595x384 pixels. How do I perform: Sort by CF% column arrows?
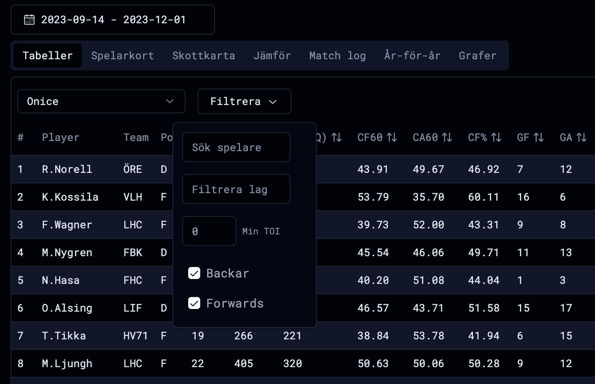(496, 138)
